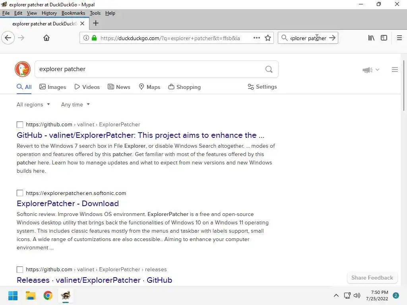The height and width of the screenshot is (305, 407).
Task: Select the All results tab
Action: pos(24,87)
